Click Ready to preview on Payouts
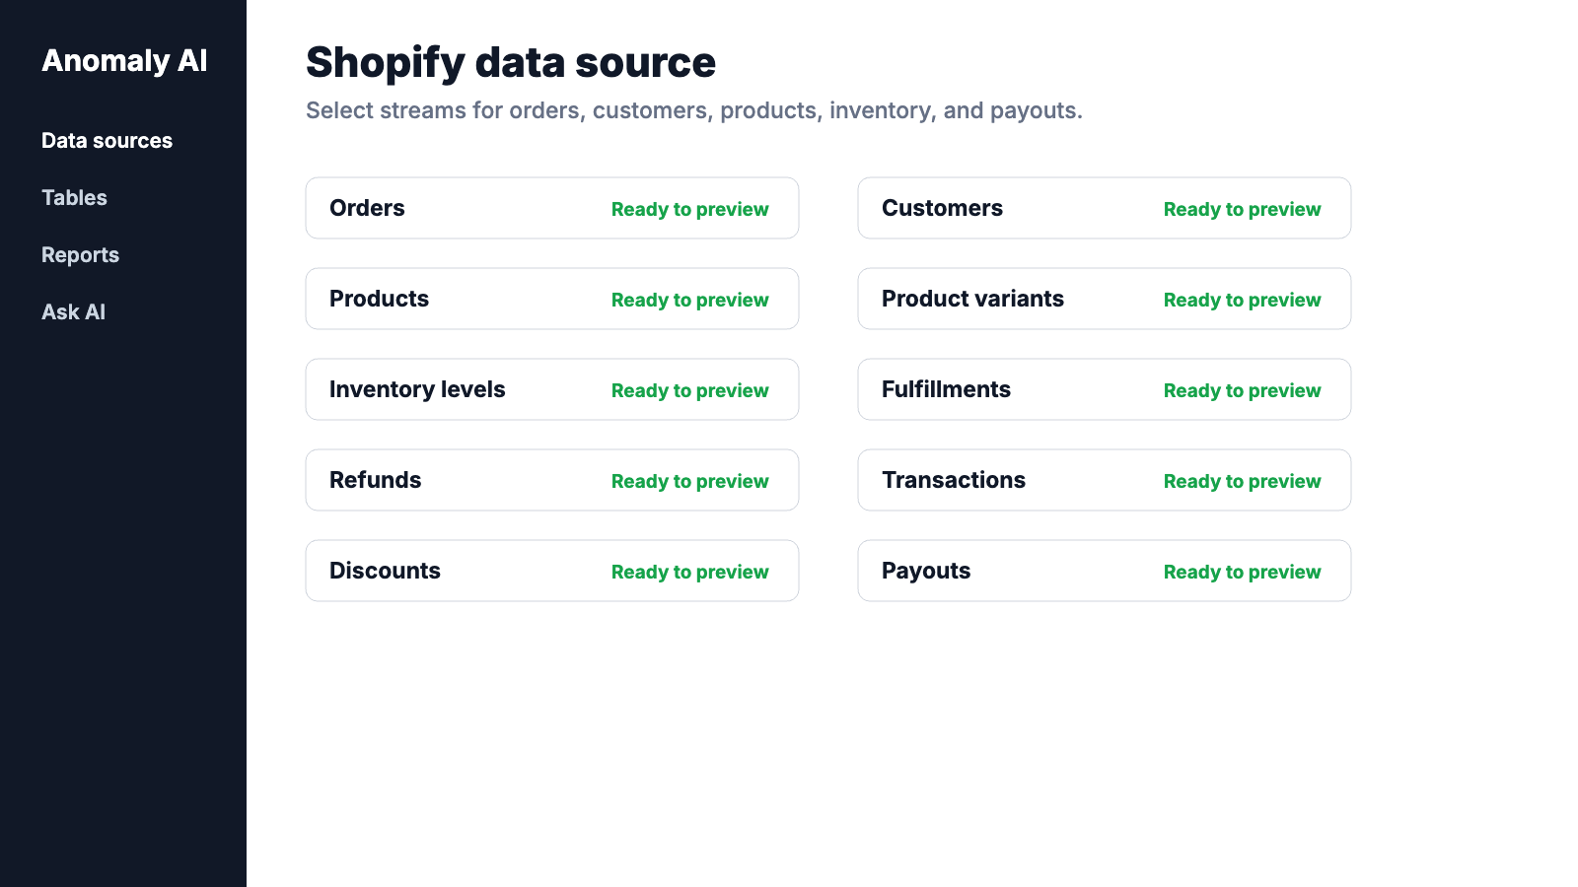Viewport: 1578px width, 887px height. (x=1242, y=572)
